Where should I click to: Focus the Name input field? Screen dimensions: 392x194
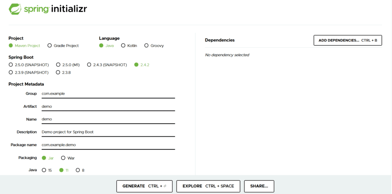[x=108, y=119]
